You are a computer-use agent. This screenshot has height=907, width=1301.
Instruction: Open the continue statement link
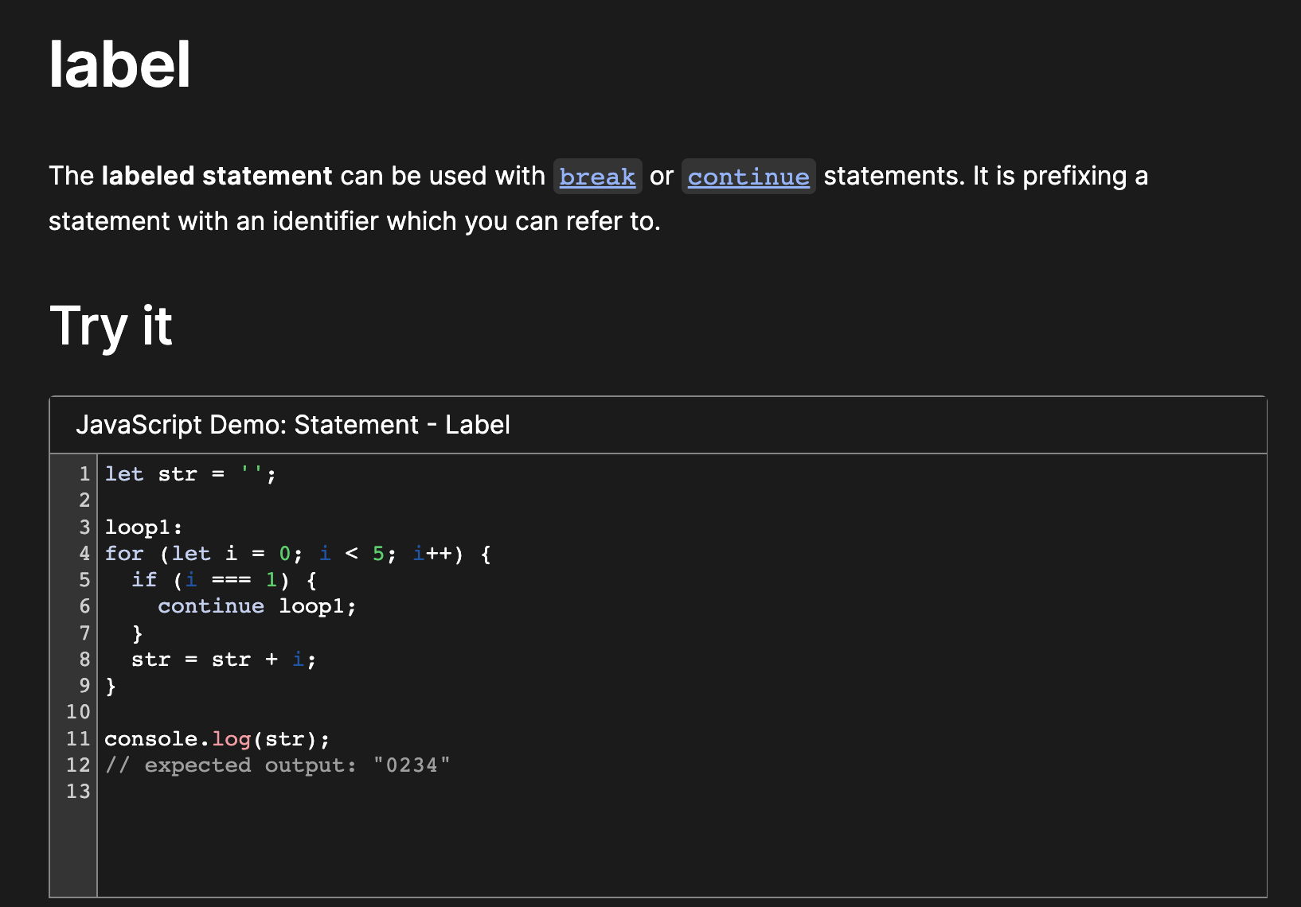[748, 177]
